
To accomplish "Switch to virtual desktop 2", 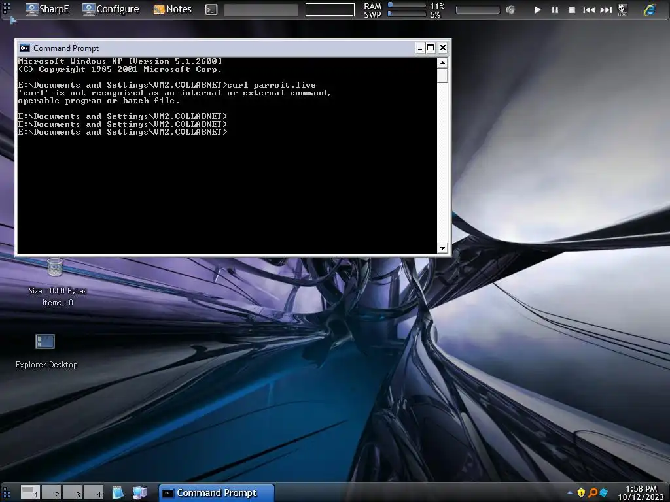I will (x=51, y=492).
